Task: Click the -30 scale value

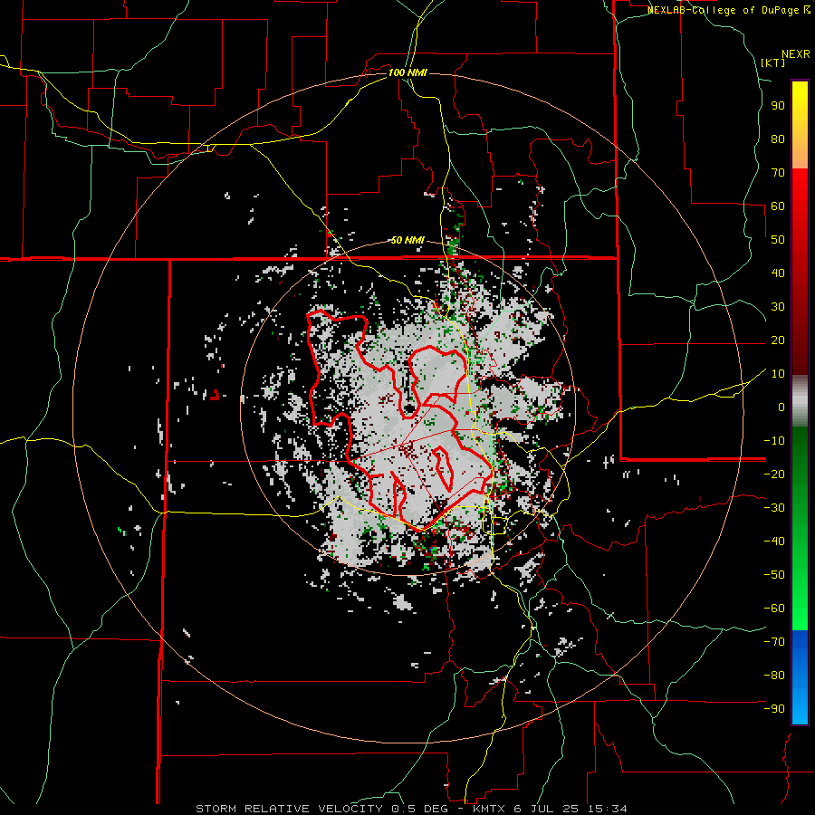Action: pos(774,508)
